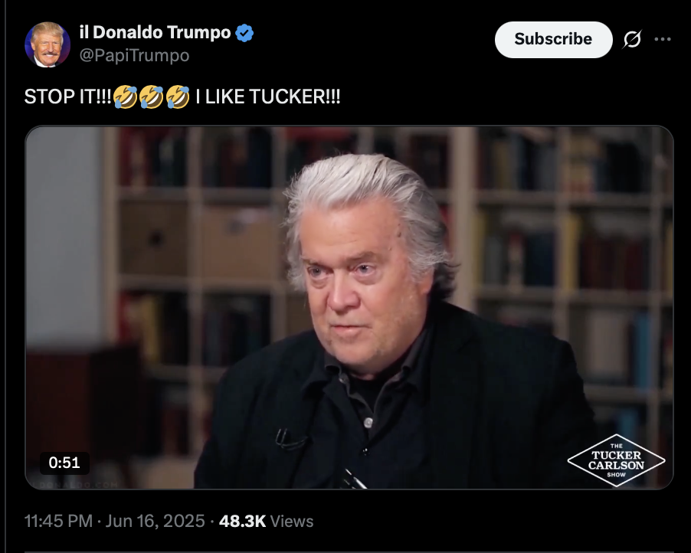The width and height of the screenshot is (691, 553).
Task: Click the ildonaldo.com watermark in video
Action: click(75, 485)
